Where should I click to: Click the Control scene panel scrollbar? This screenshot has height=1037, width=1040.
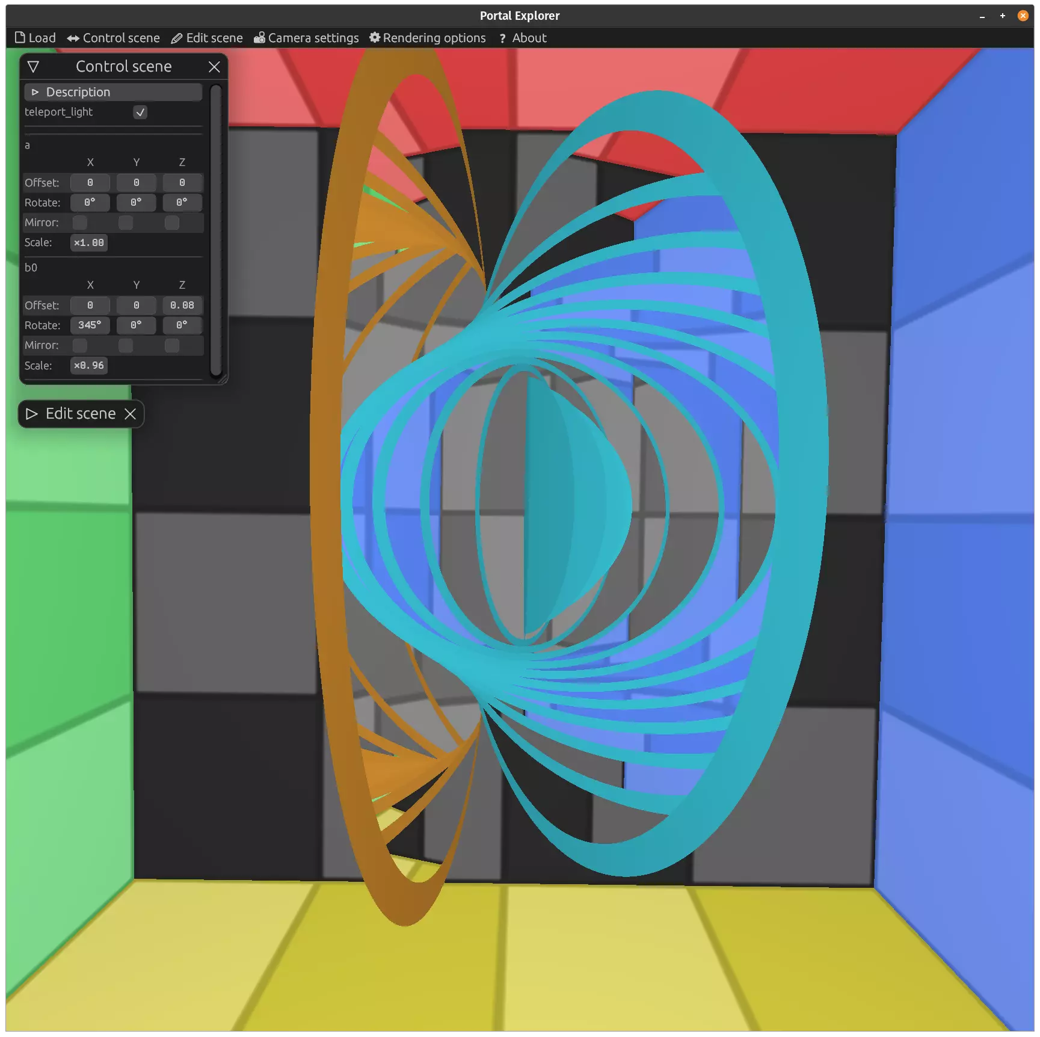pyautogui.click(x=216, y=231)
